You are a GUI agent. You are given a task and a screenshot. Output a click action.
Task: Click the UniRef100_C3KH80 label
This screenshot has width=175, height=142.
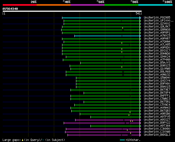coord(157,129)
